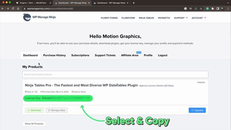Click the blue Upgrade button
This screenshot has width=231, height=130.
(197, 110)
